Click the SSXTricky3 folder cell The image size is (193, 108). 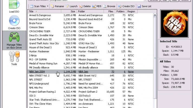(x=85, y=96)
